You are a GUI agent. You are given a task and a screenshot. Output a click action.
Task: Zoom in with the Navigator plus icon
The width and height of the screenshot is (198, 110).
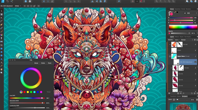pos(197,100)
